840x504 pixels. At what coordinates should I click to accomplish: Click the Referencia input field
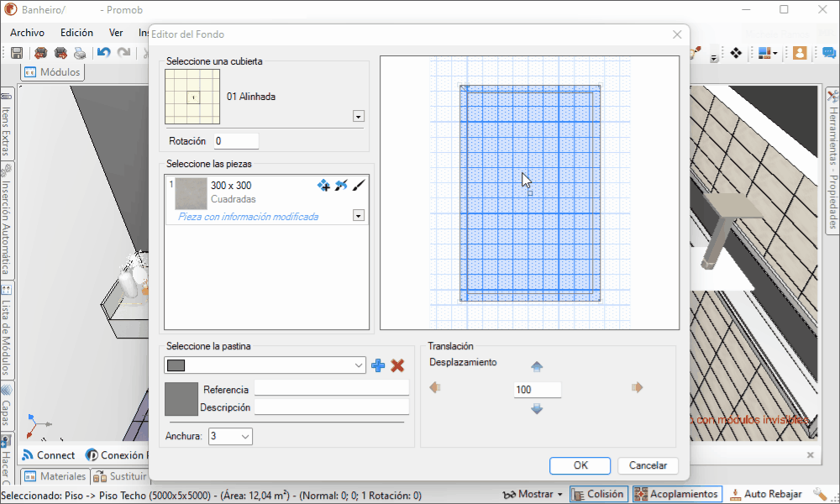click(x=332, y=388)
